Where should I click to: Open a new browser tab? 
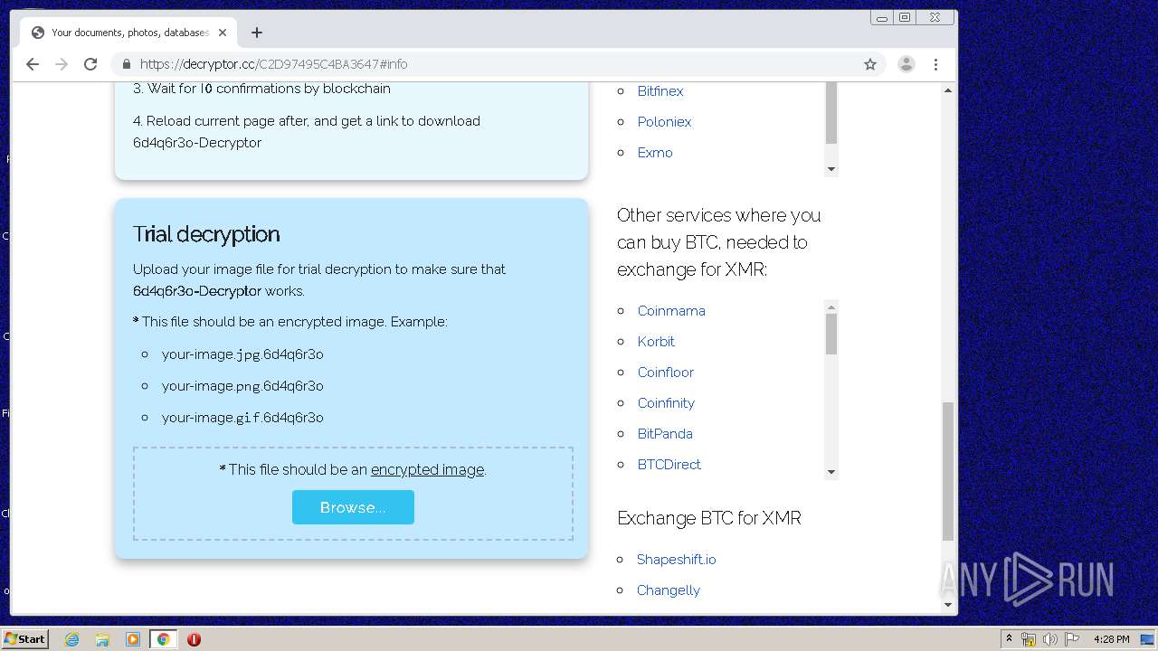pos(257,33)
